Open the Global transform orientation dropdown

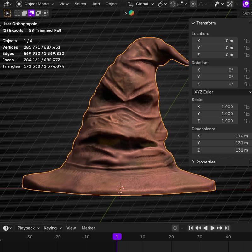(x=141, y=4)
